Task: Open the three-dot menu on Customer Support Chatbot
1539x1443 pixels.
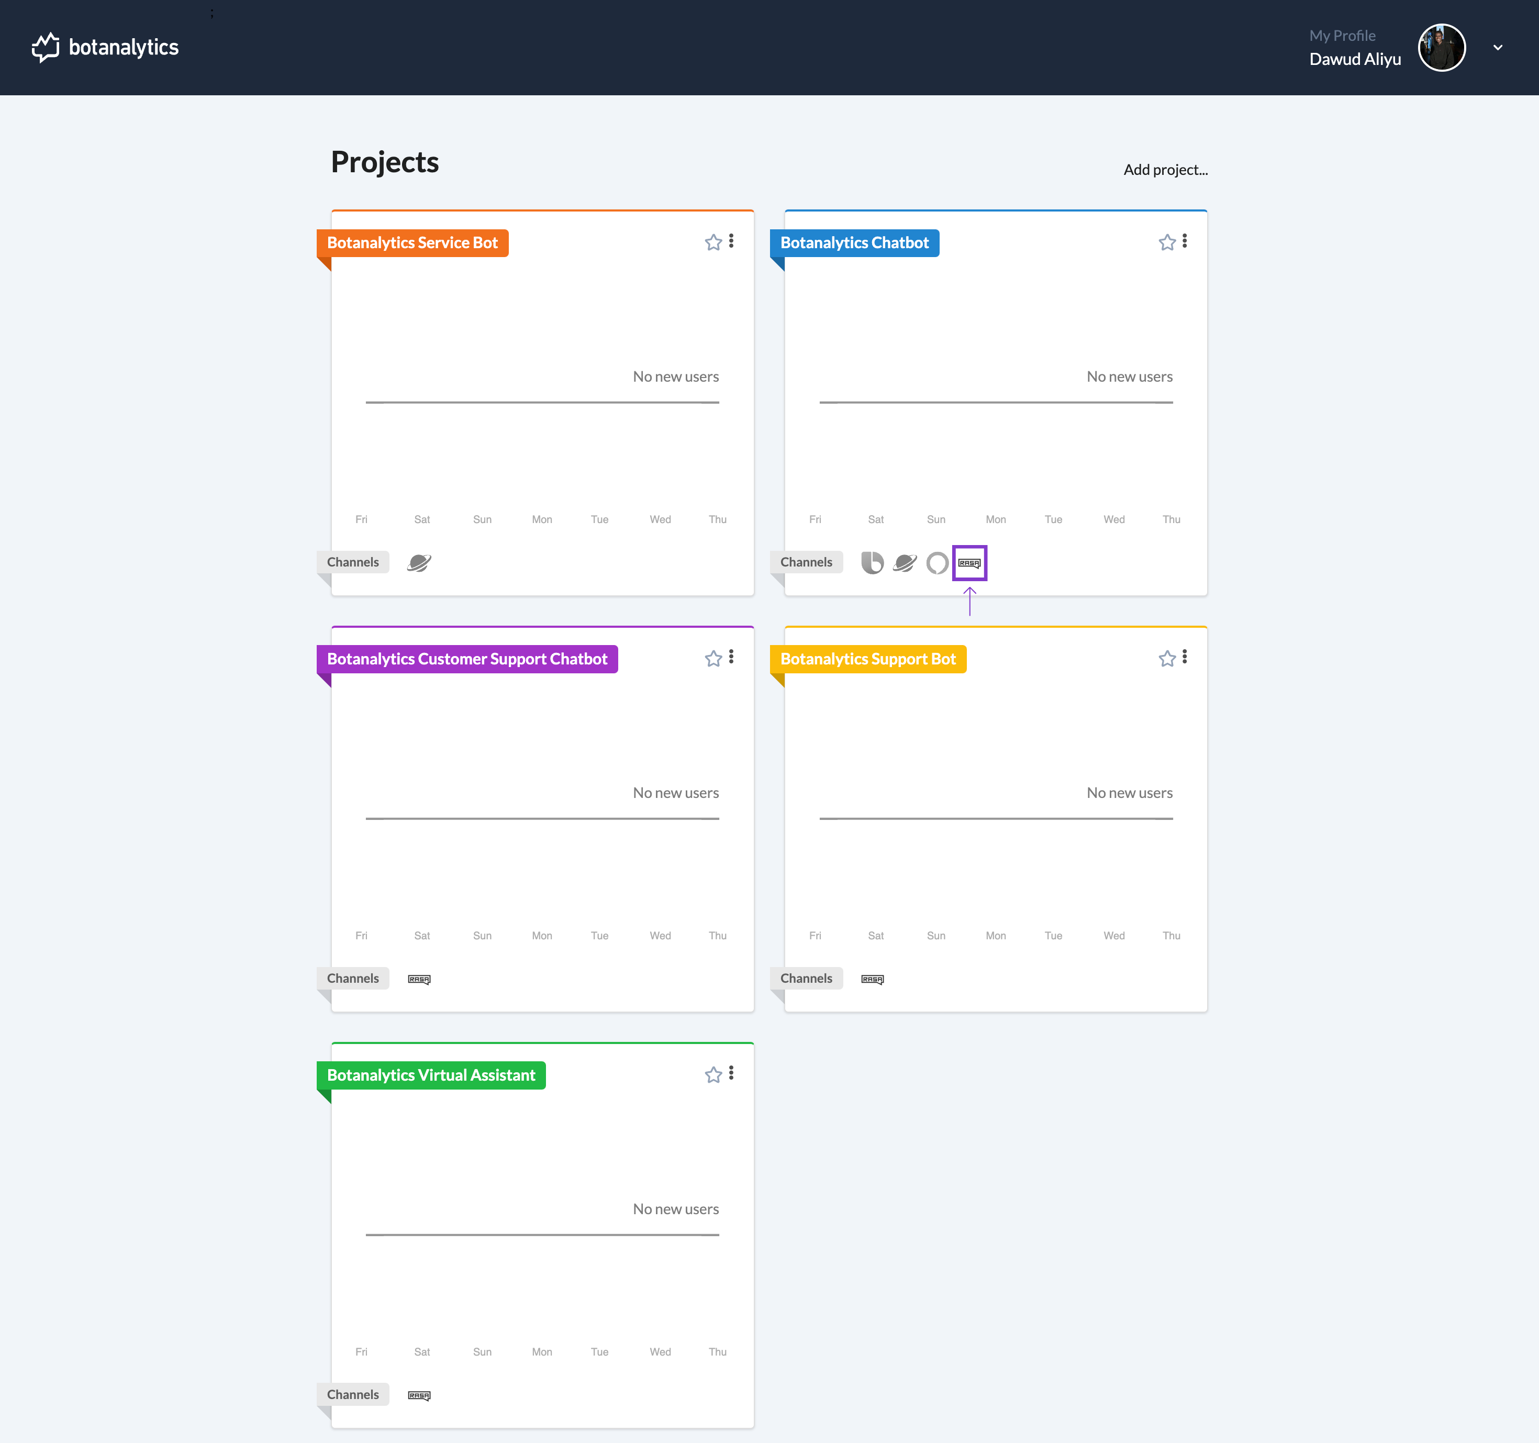Action: coord(731,658)
